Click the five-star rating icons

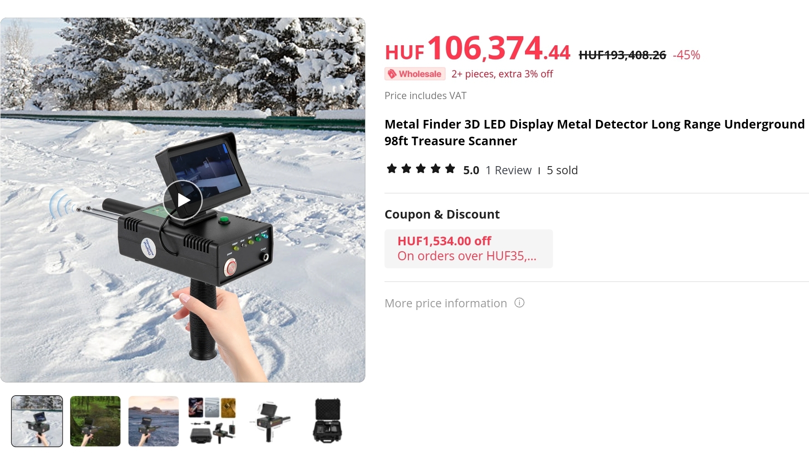click(421, 169)
